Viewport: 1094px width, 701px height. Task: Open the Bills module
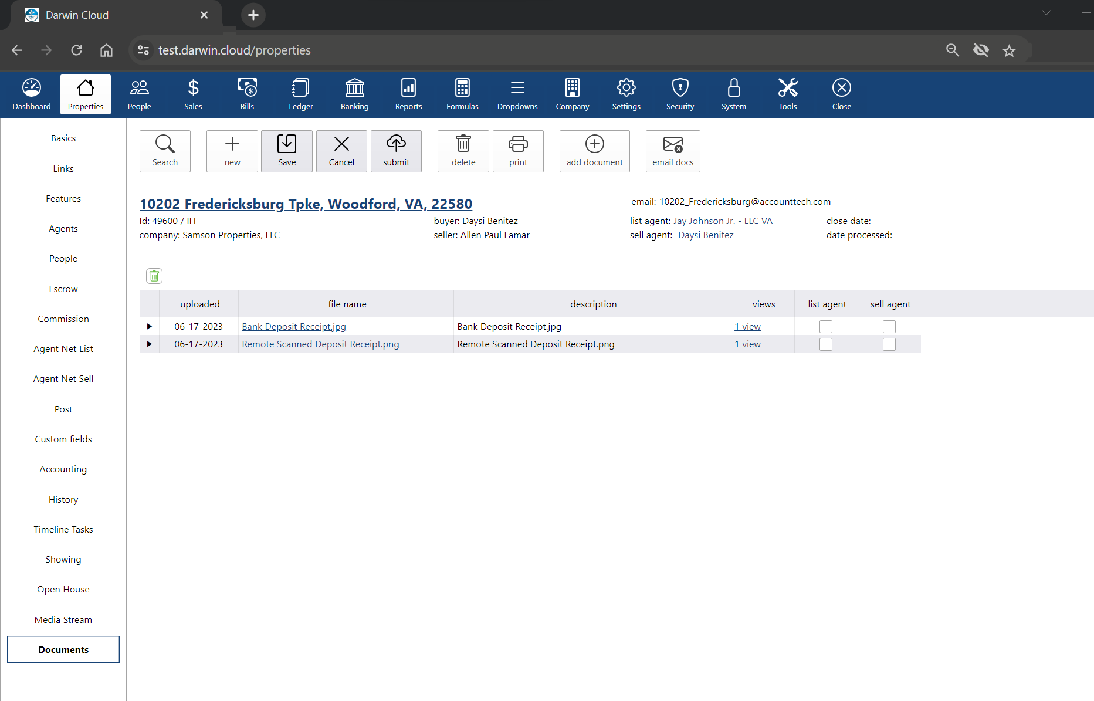pyautogui.click(x=247, y=94)
